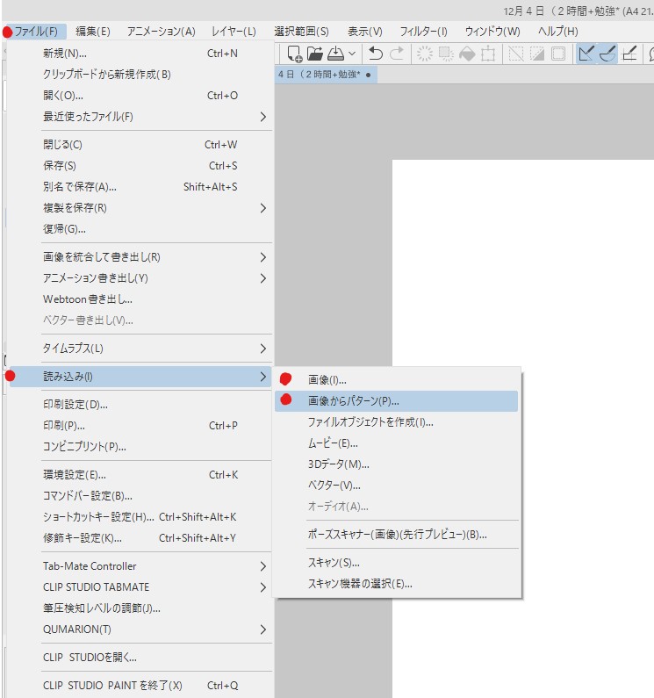Open 修飾キー設定(K)... entry
654x698 pixels.
point(140,538)
